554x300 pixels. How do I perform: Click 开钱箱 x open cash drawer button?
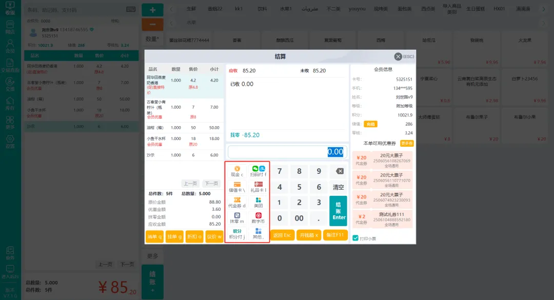pyautogui.click(x=309, y=235)
